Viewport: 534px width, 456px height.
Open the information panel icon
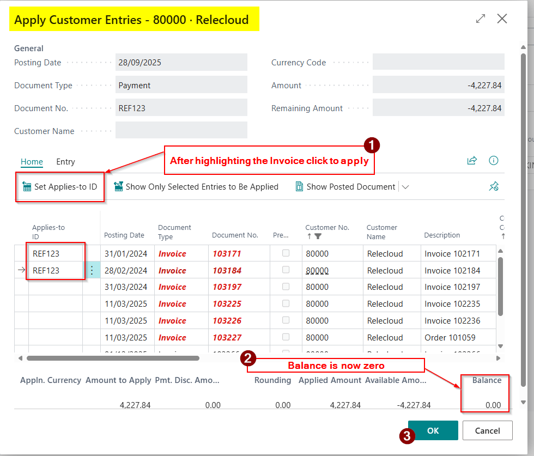pyautogui.click(x=494, y=161)
